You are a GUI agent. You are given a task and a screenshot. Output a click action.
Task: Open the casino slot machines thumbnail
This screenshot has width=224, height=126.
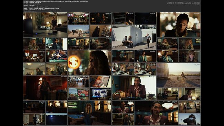(78, 18)
